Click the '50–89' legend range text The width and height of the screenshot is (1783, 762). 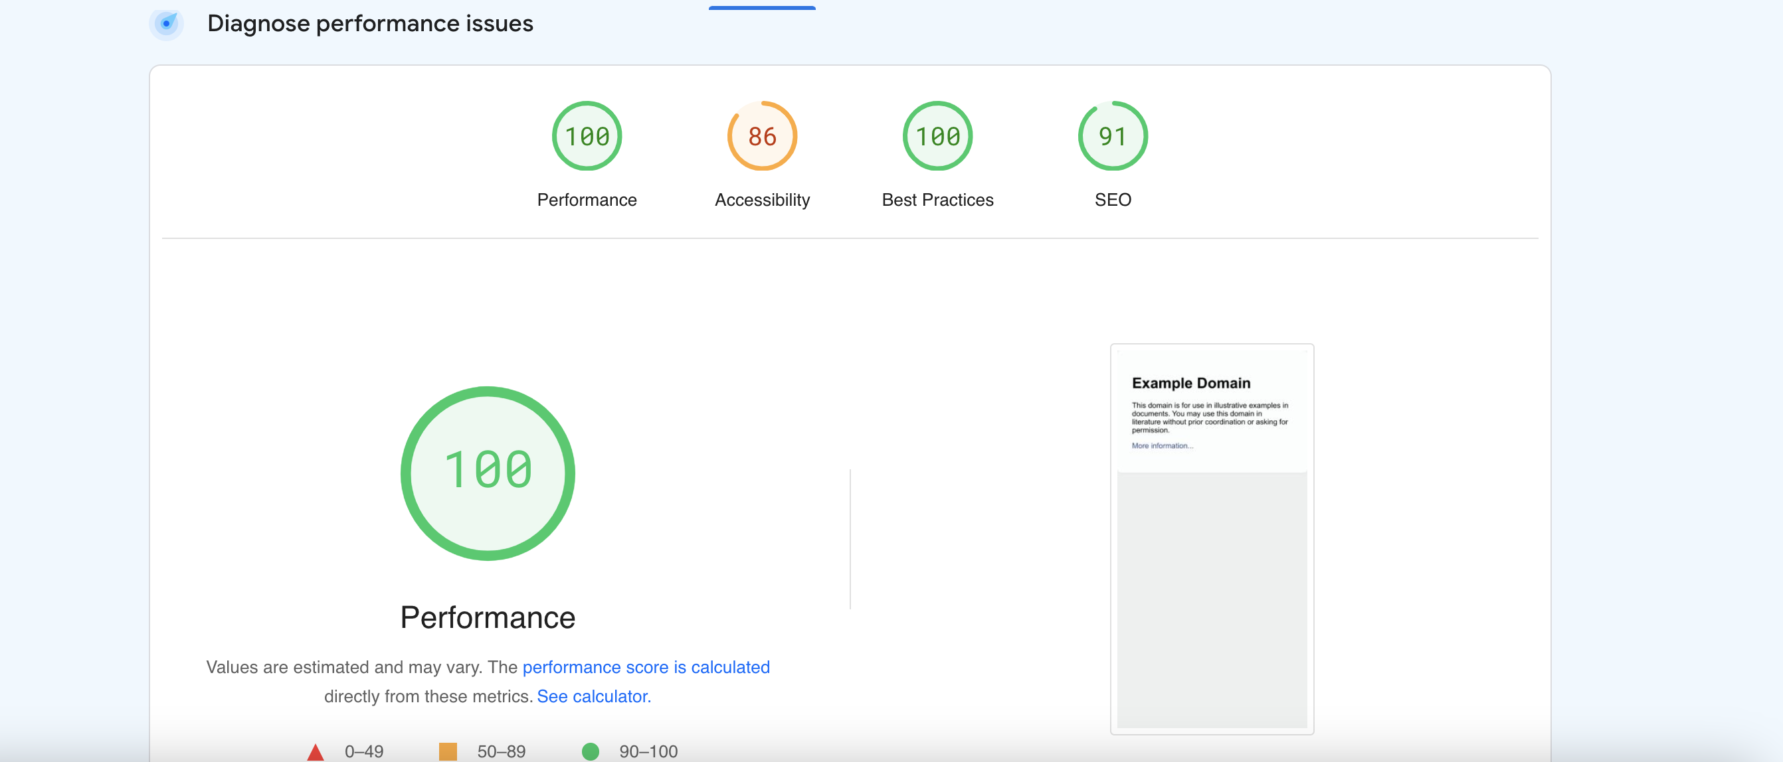pos(501,751)
